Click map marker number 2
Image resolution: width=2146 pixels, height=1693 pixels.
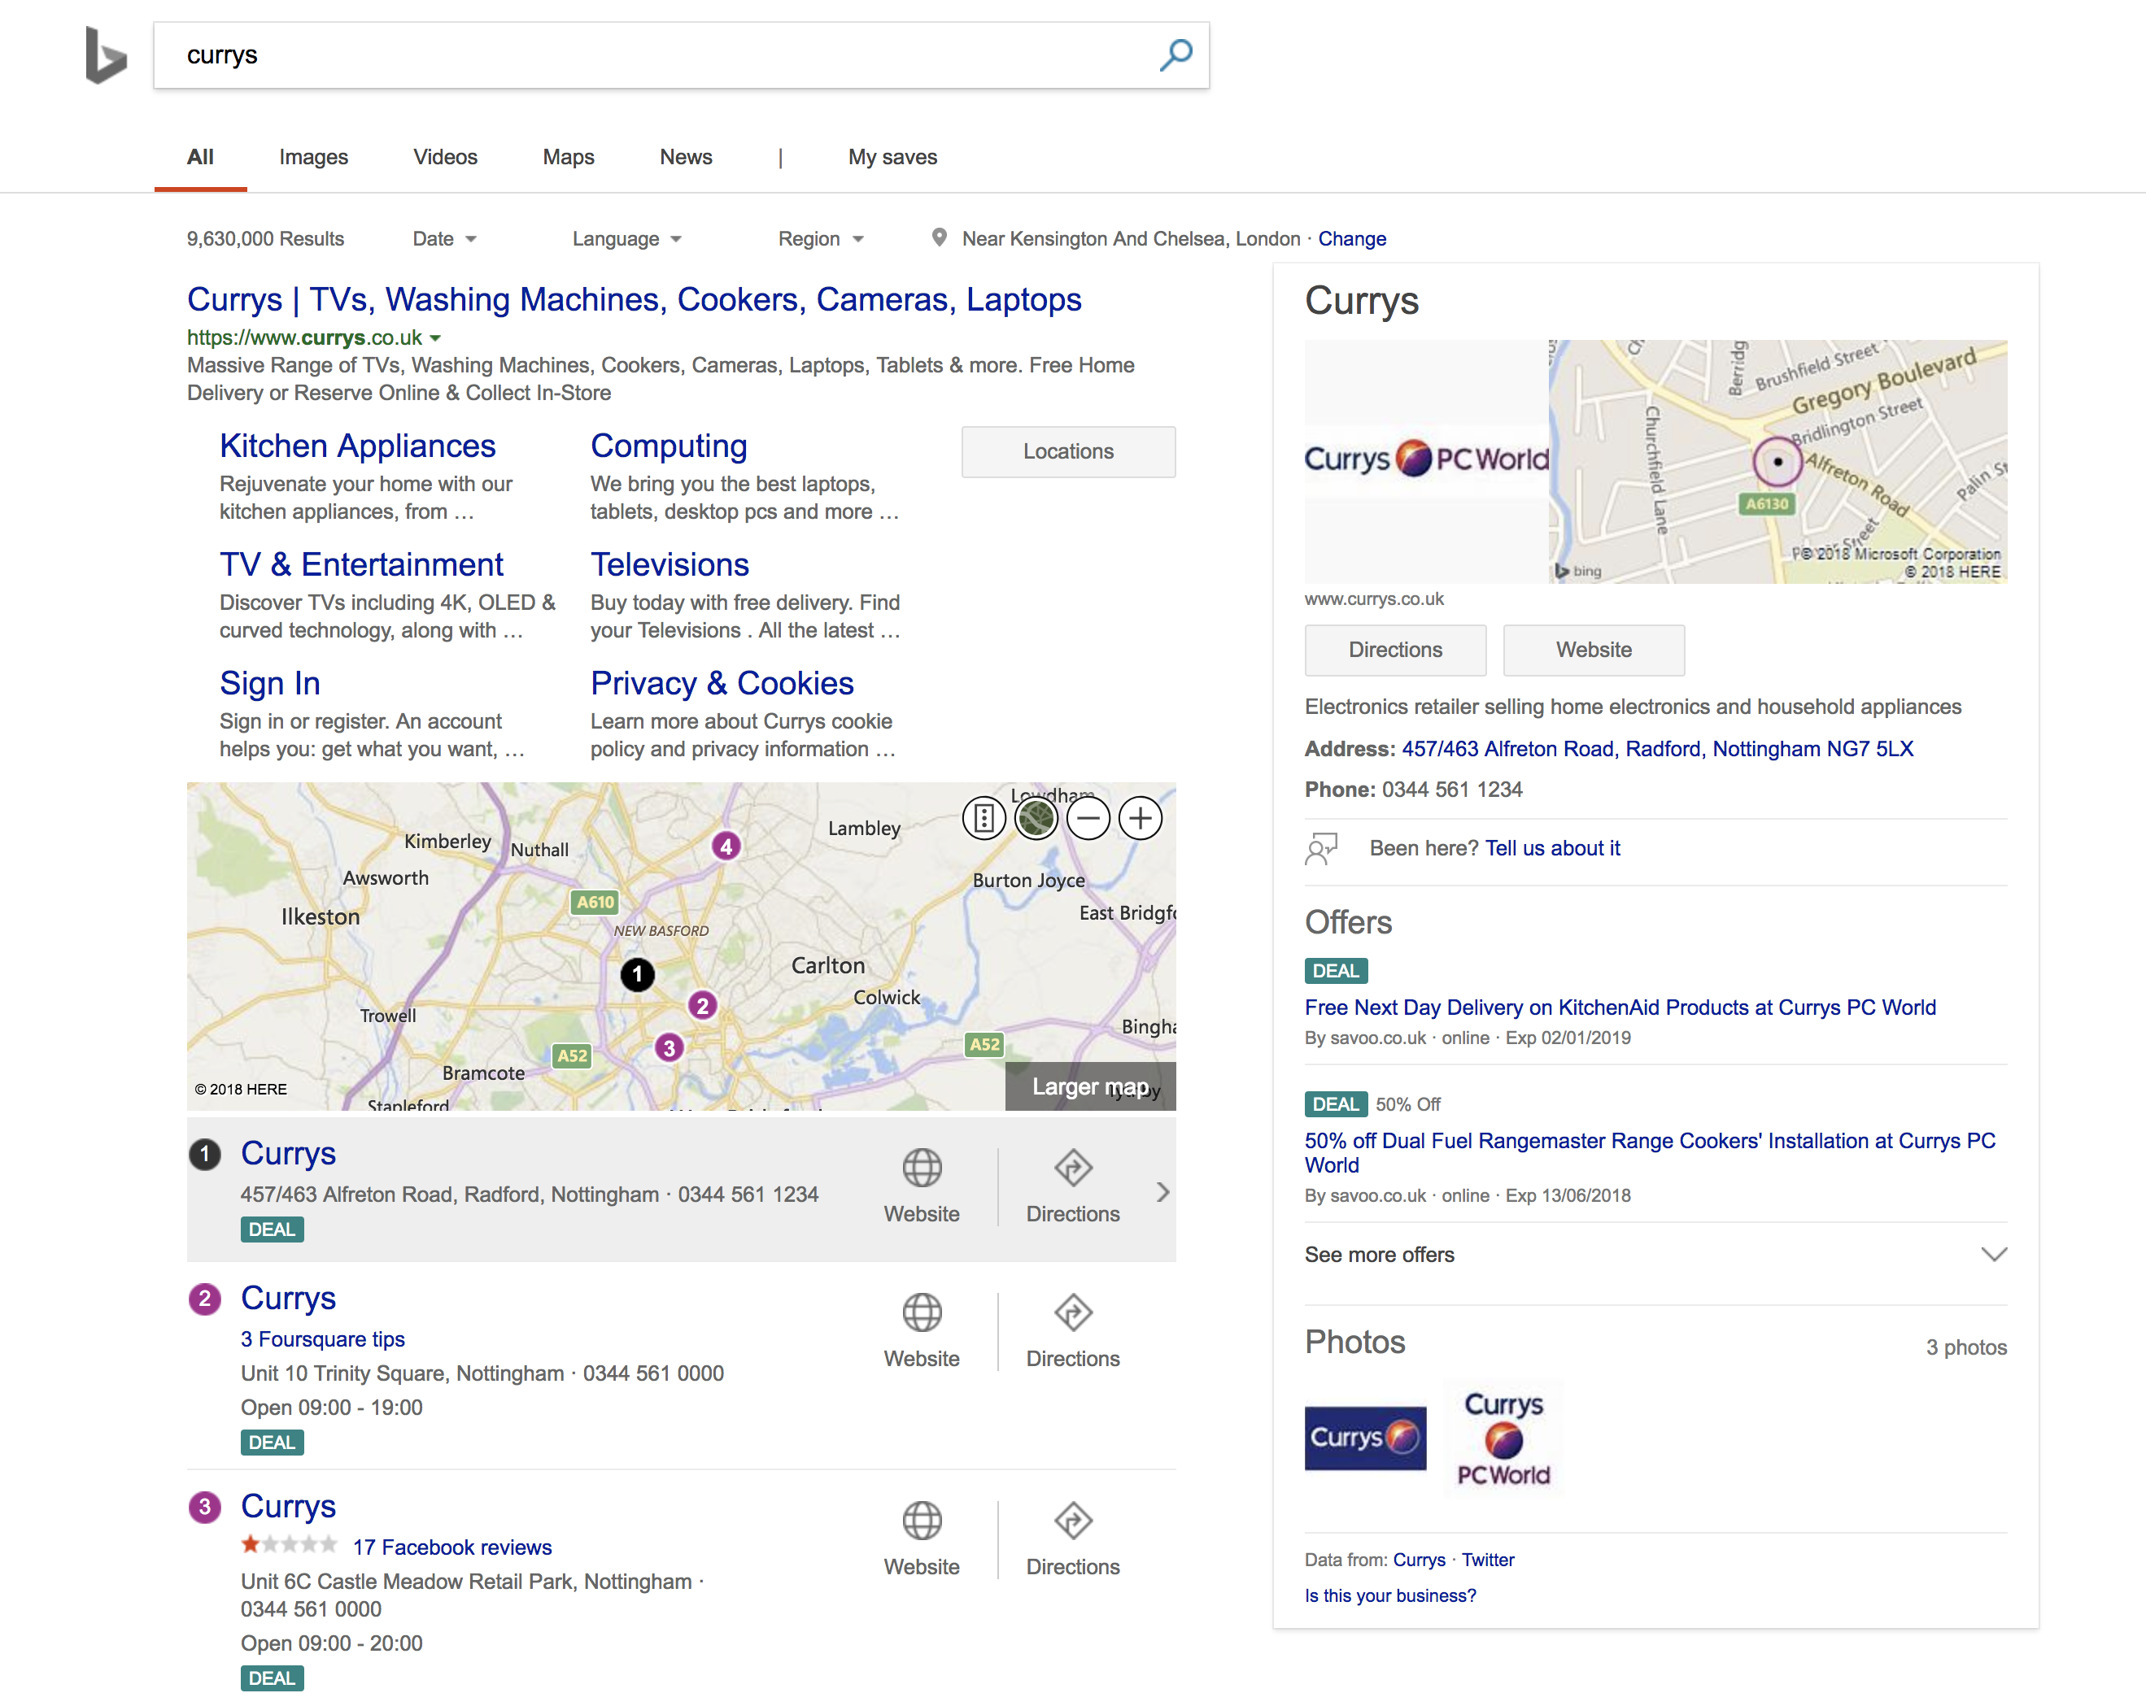(702, 1005)
